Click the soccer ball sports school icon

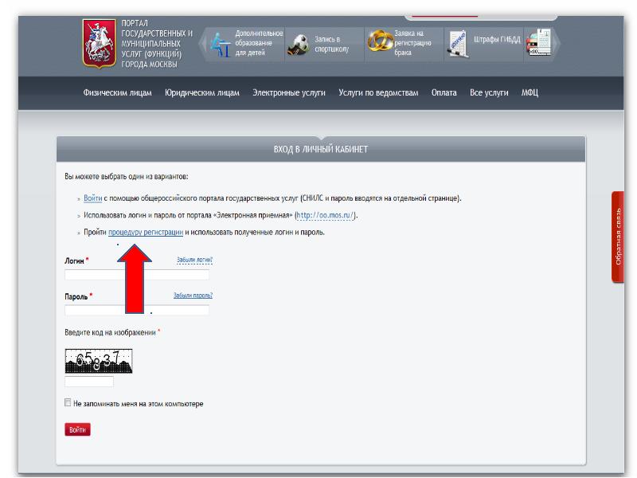pos(299,44)
